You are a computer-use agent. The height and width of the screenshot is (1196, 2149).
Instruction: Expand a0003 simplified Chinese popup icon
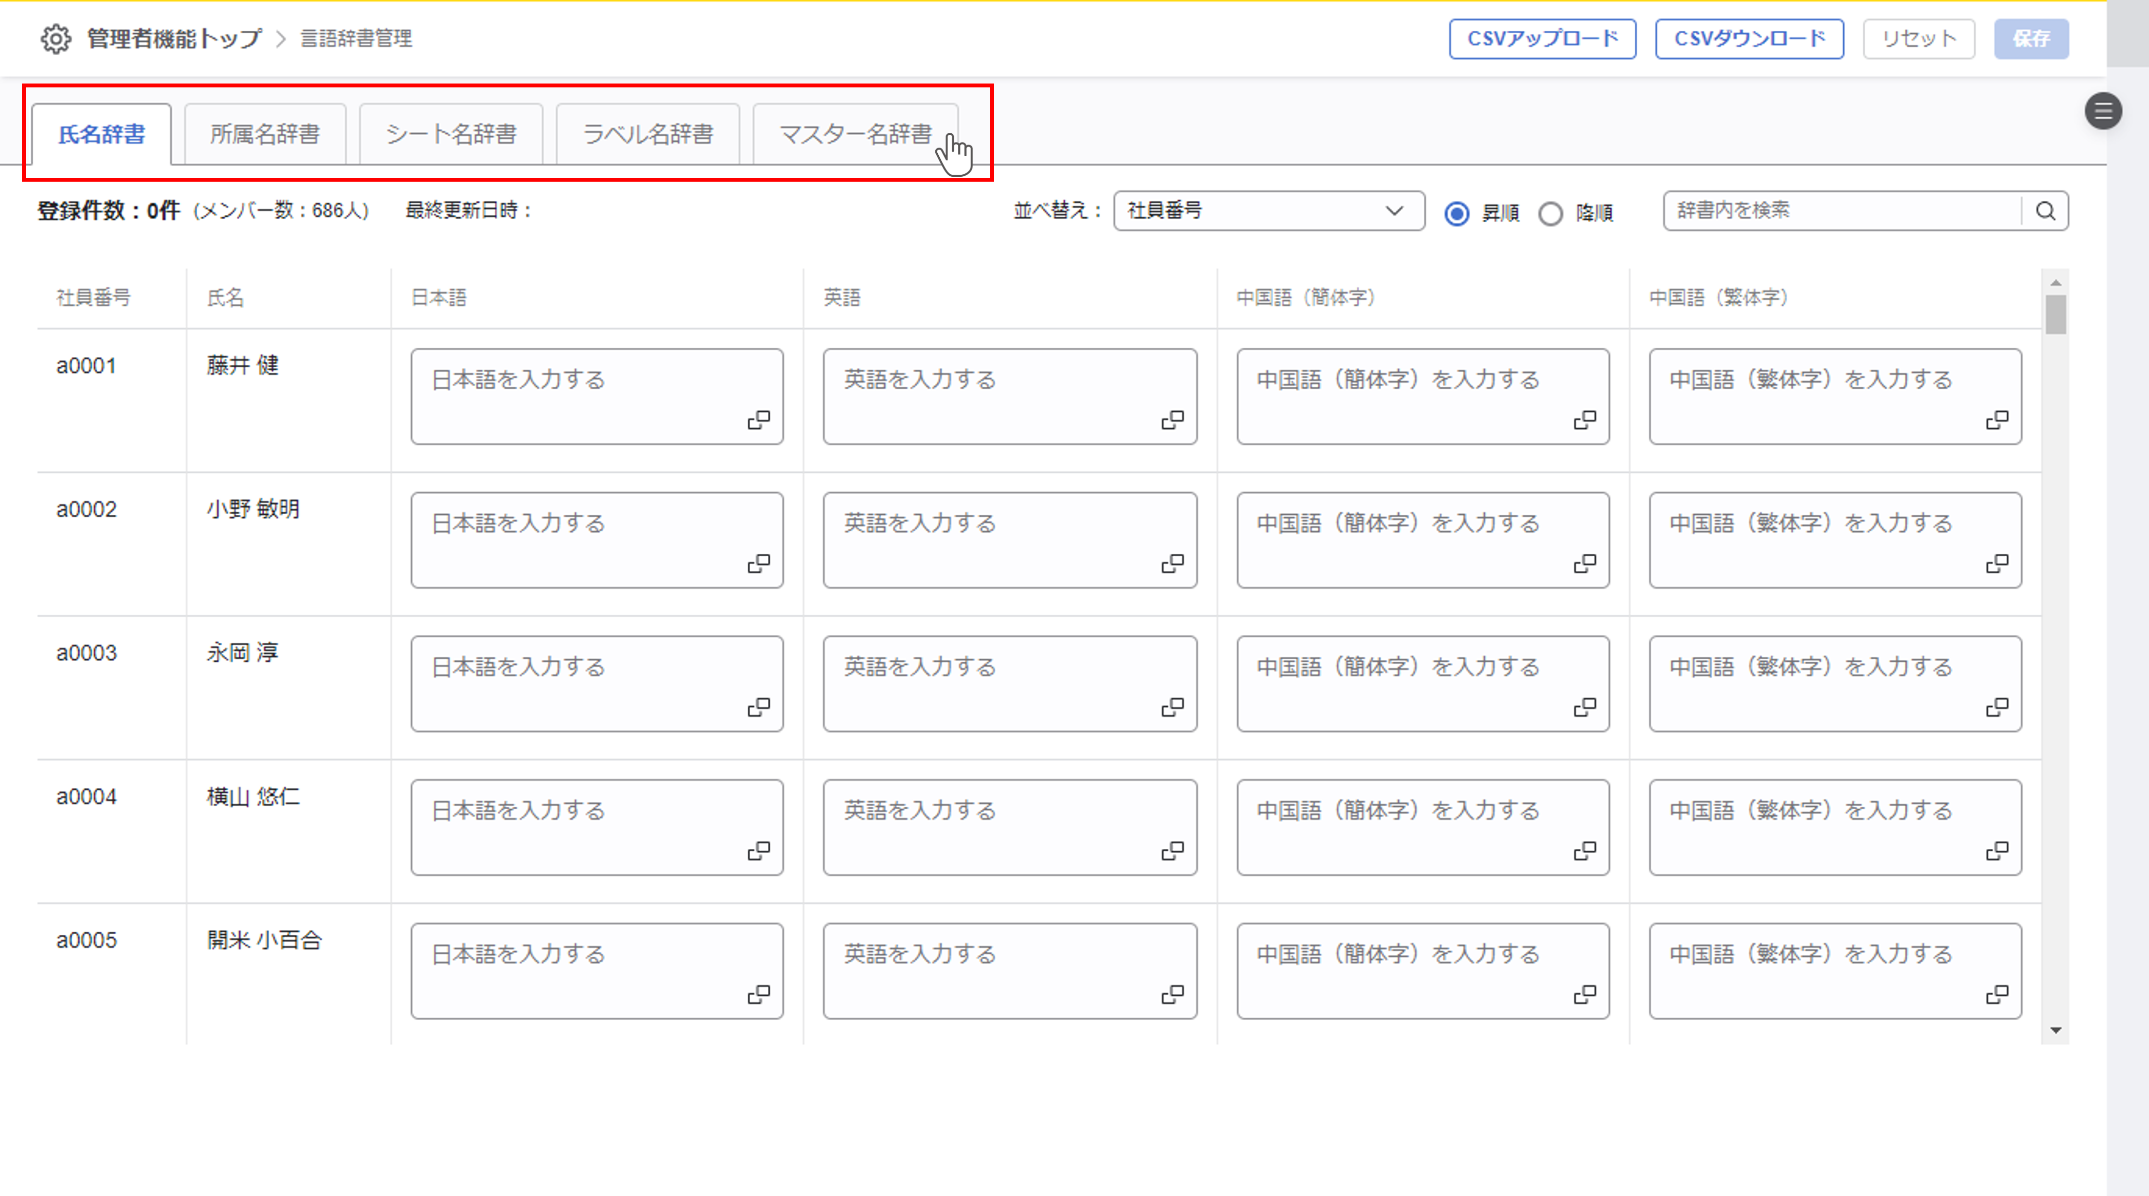click(x=1584, y=707)
